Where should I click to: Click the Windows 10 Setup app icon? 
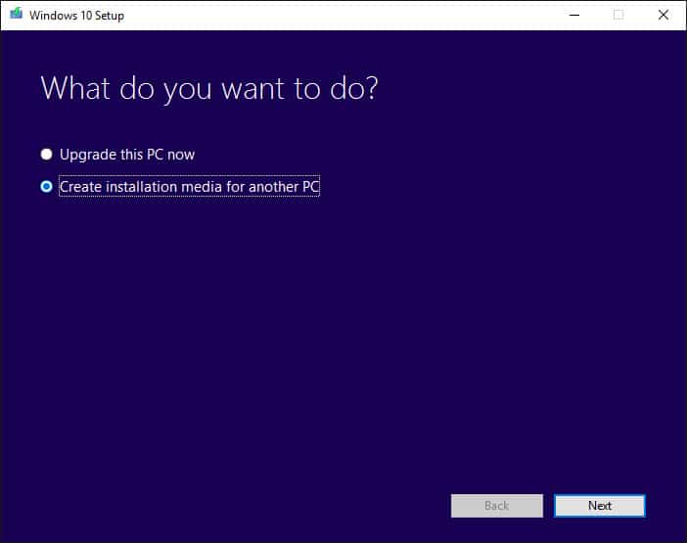(16, 16)
